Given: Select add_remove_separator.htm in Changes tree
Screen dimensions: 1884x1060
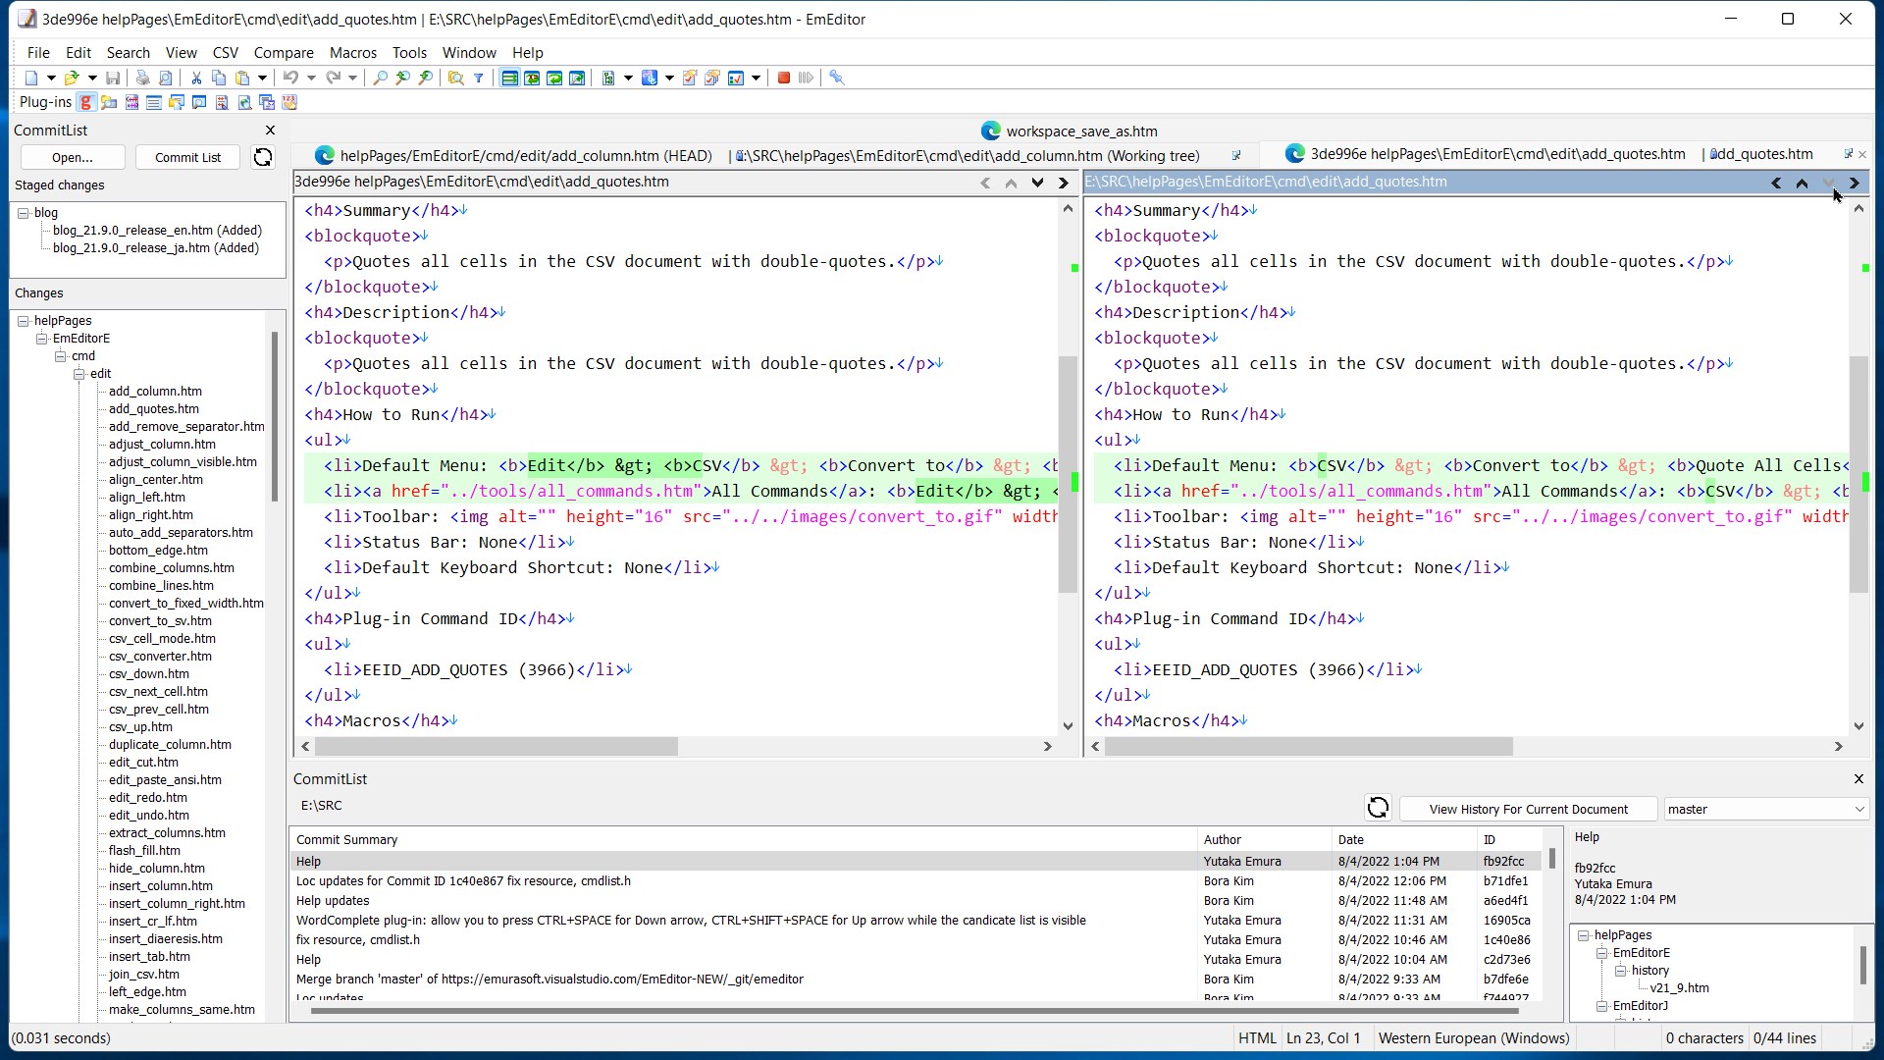Looking at the screenshot, I should [x=186, y=427].
